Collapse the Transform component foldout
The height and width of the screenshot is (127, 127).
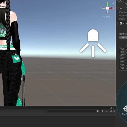coord(118,8)
